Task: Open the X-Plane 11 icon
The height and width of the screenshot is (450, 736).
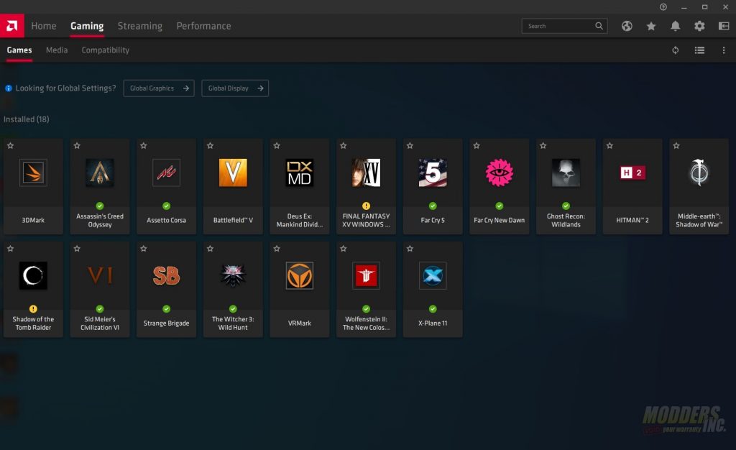Action: 433,275
